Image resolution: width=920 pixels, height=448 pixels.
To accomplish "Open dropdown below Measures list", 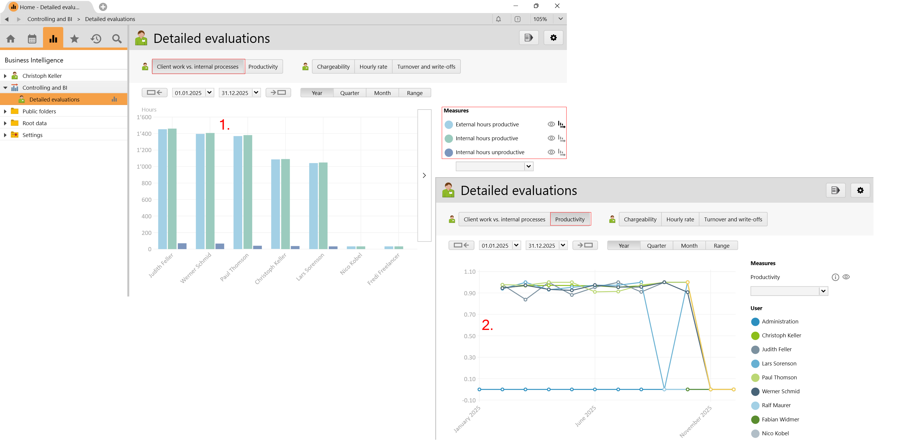I will point(529,166).
